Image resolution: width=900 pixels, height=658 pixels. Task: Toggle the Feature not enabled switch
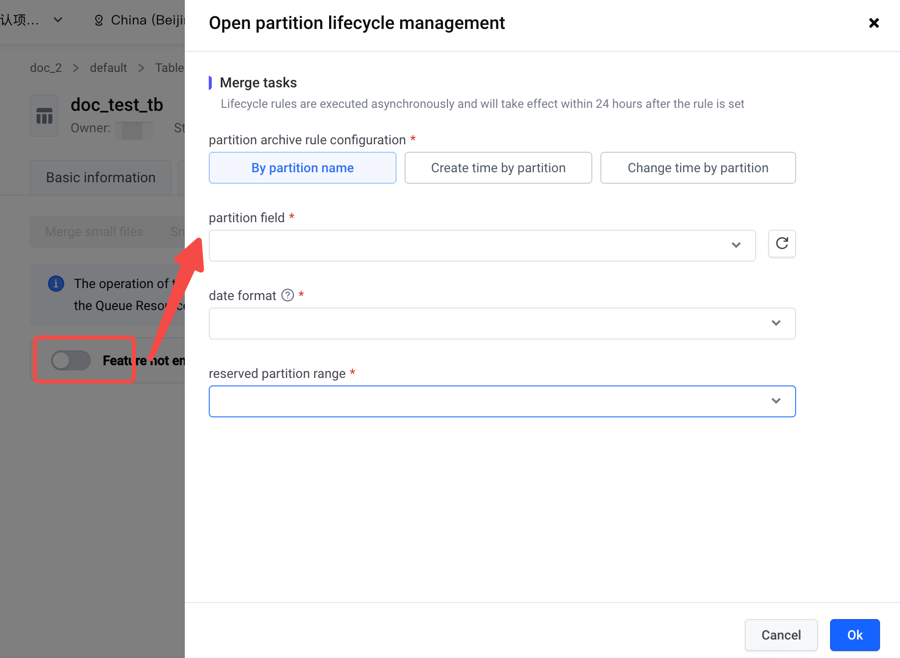click(71, 360)
